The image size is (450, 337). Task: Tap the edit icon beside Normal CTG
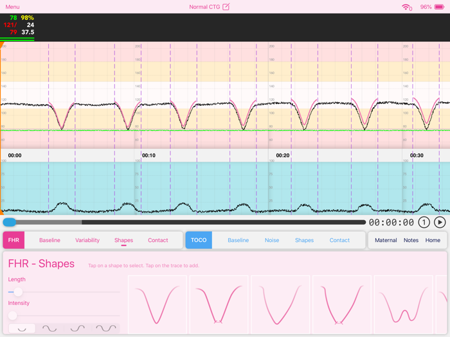226,6
